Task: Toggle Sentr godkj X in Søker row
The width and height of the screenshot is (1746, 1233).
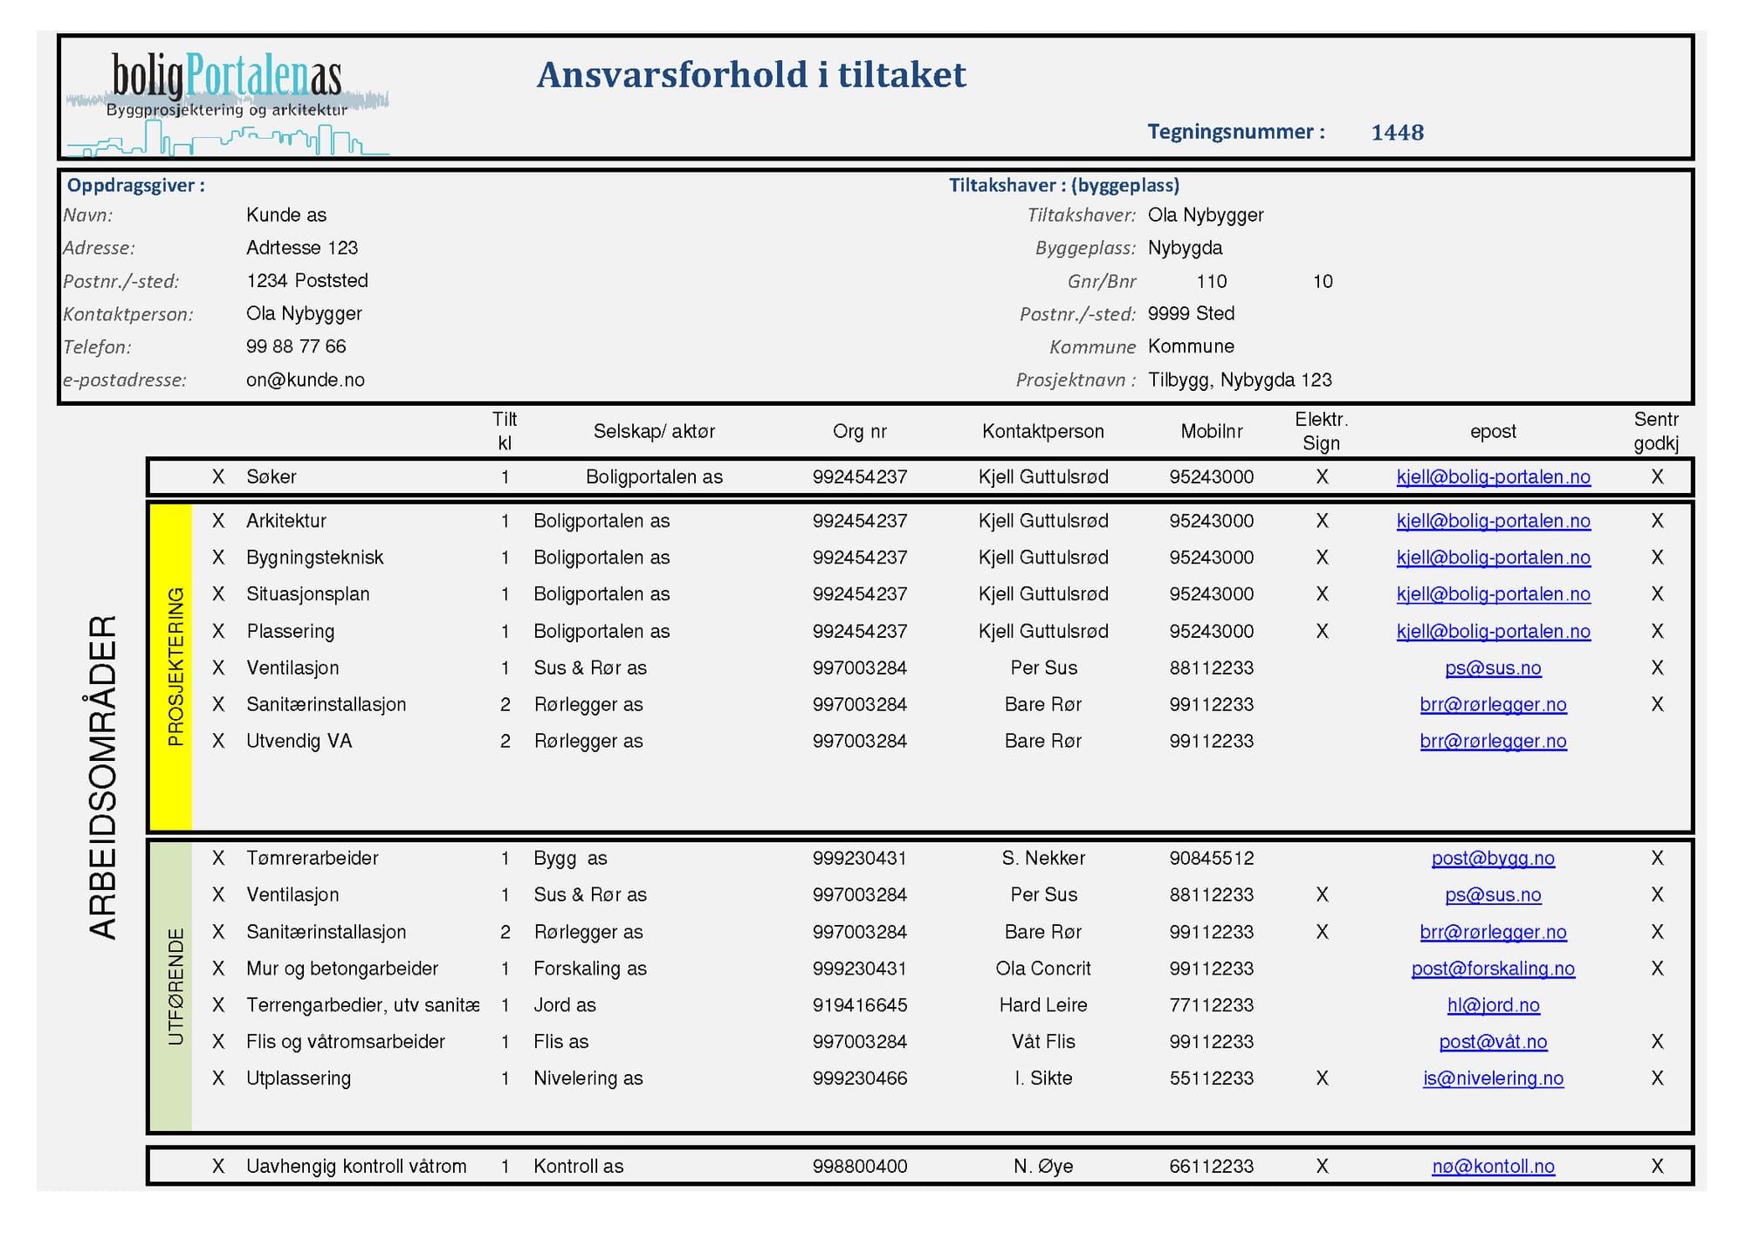Action: pos(1657,477)
